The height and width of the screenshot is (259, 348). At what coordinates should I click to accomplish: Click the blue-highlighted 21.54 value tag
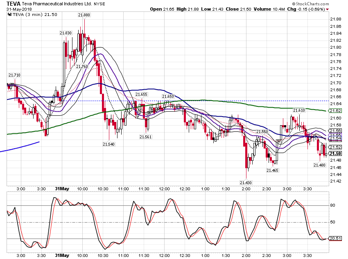(335, 138)
